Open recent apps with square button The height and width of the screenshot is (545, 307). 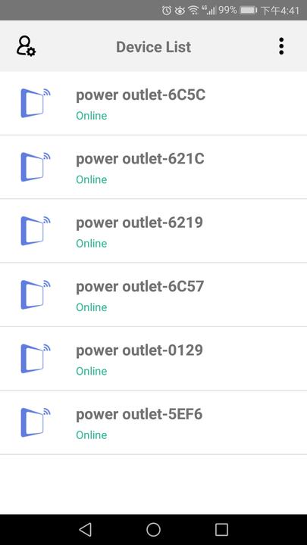coord(221,530)
